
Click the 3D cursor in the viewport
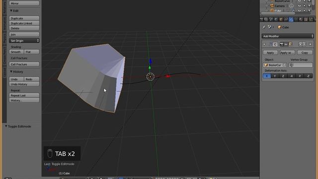click(150, 77)
